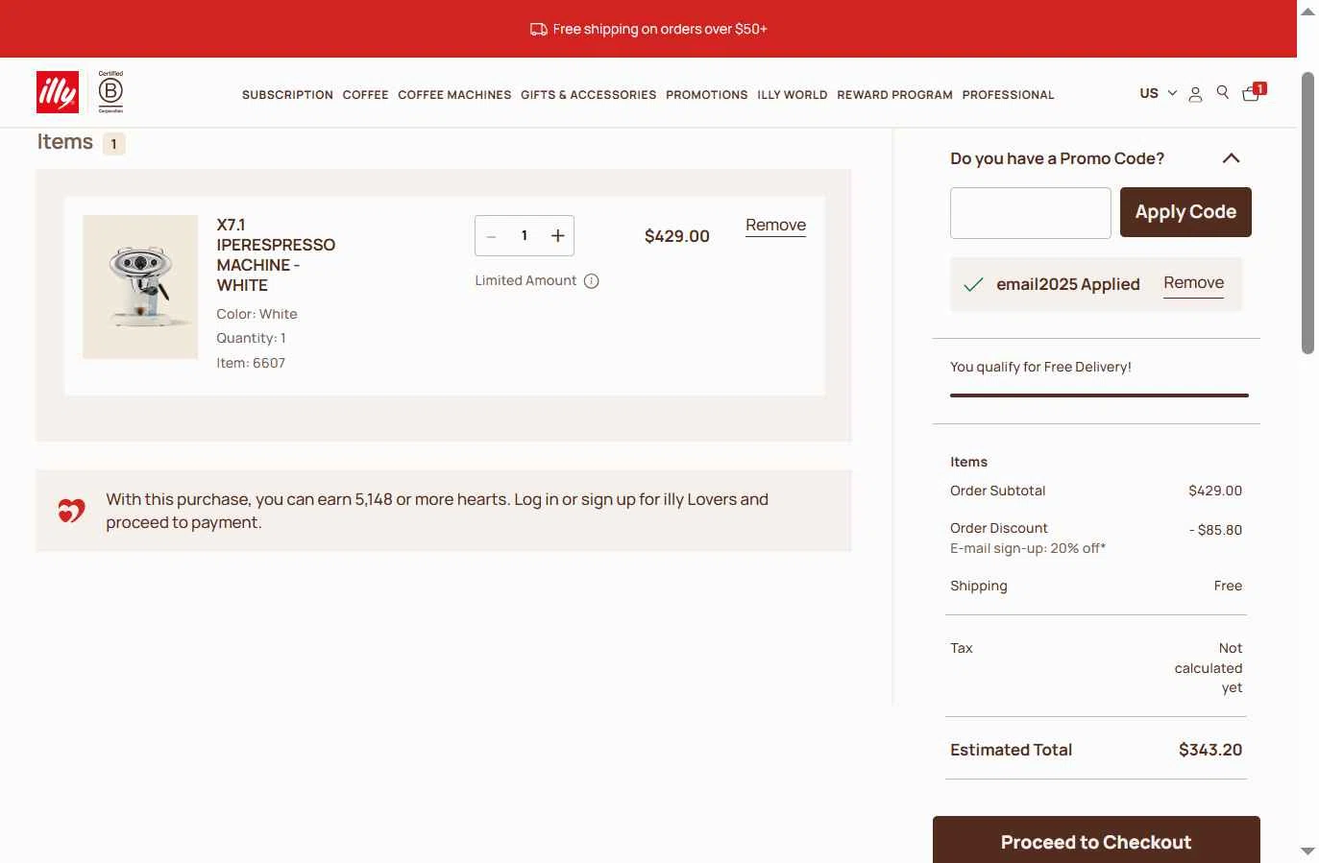Click the X7.1 espresso machine thumbnail
This screenshot has width=1319, height=863.
pos(140,287)
